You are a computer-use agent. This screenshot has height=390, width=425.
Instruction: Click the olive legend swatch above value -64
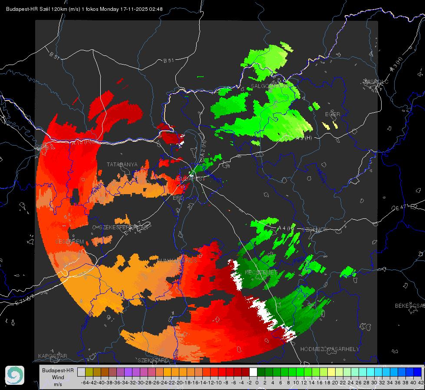[x=89, y=372]
